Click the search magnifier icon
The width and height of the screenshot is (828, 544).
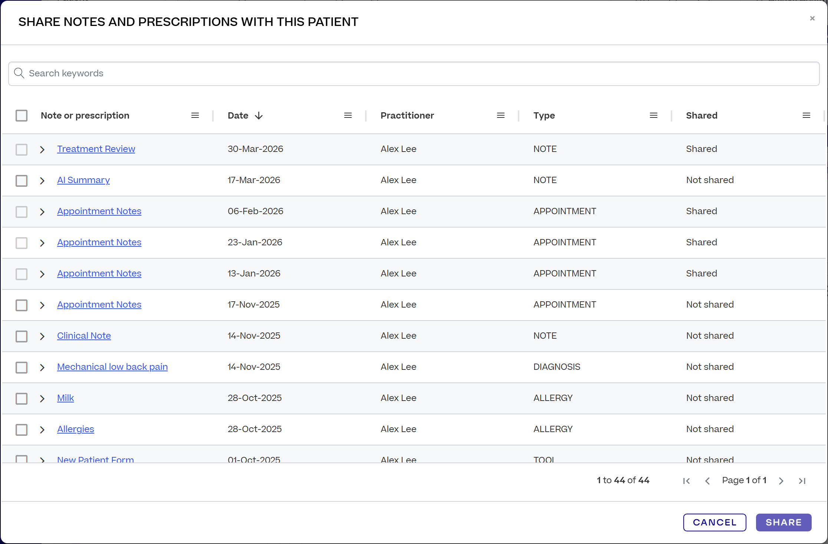click(x=19, y=73)
